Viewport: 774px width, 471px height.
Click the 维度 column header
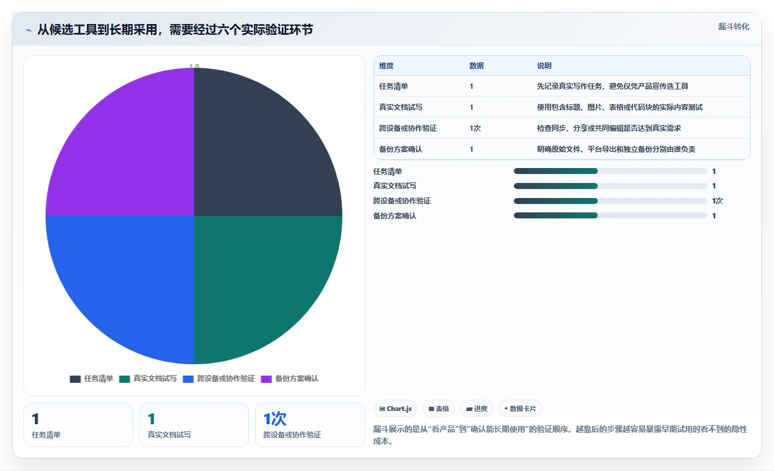tap(387, 66)
